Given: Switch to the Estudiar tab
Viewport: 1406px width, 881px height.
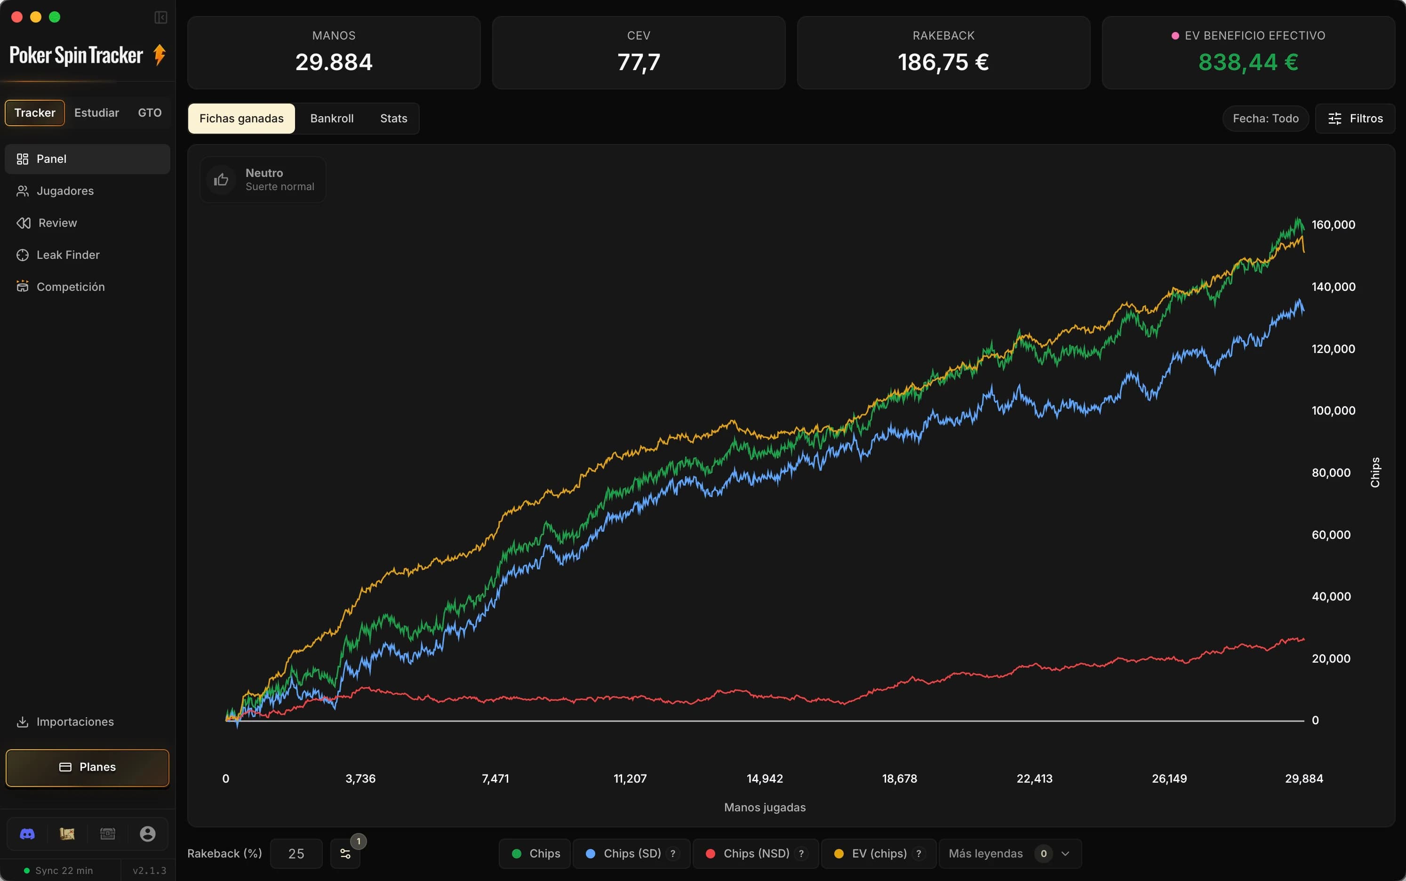Looking at the screenshot, I should click(x=96, y=112).
